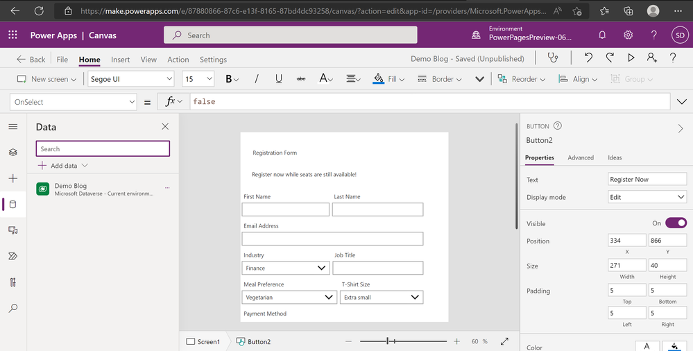Preview the app with the play icon
The image size is (693, 351).
(631, 58)
